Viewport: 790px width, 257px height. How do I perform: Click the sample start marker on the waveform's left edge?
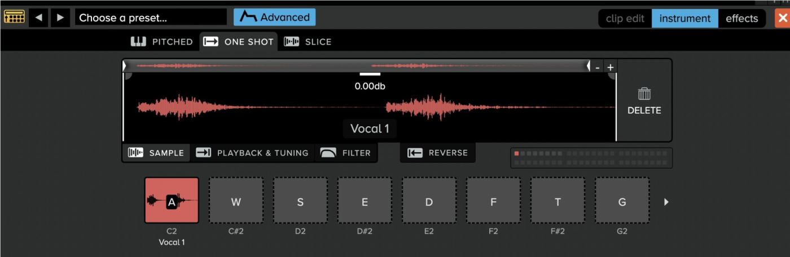[123, 107]
